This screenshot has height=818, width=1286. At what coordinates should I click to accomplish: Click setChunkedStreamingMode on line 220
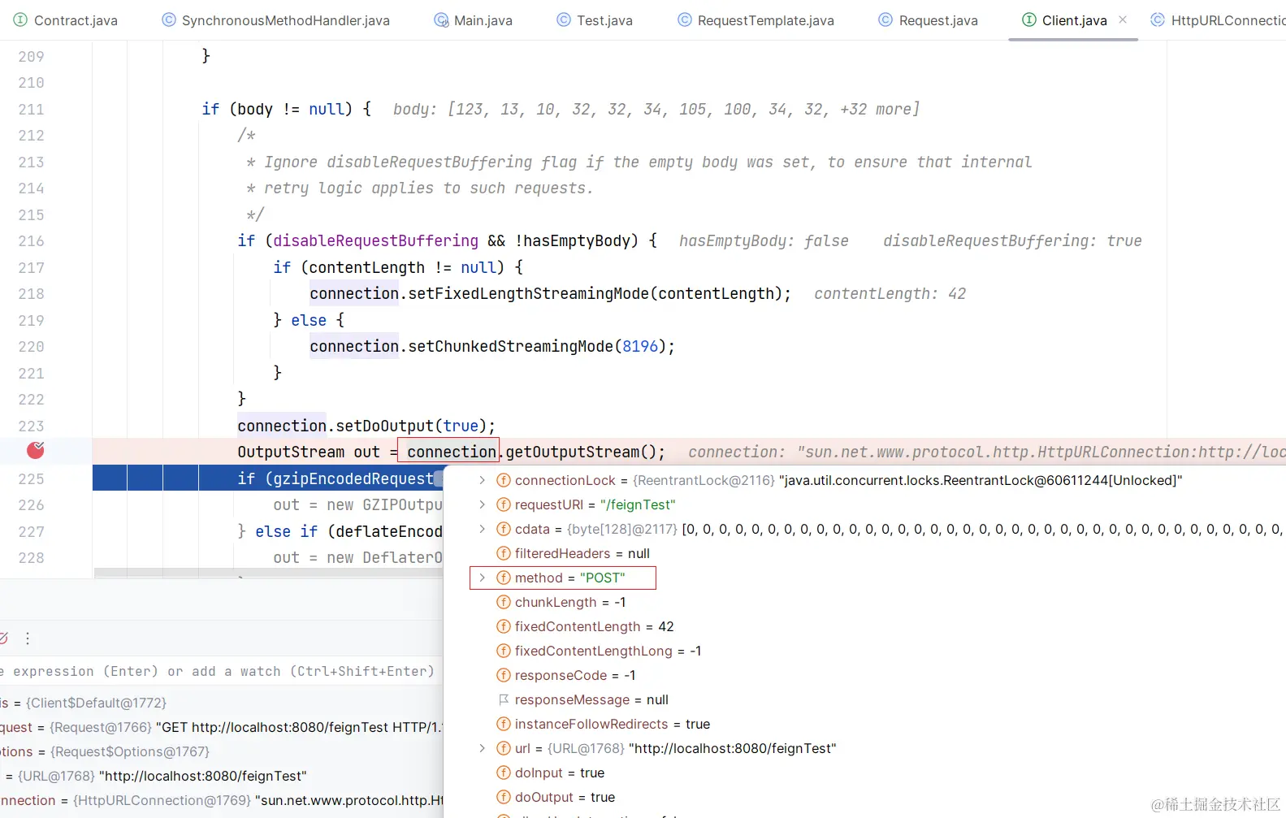click(x=510, y=346)
